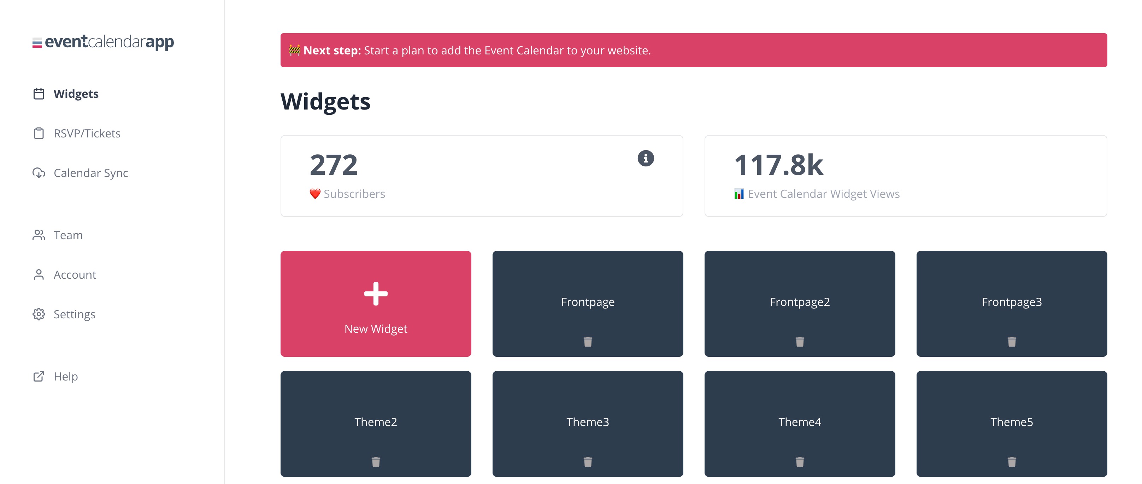The width and height of the screenshot is (1142, 484).
Task: Open the external Help link
Action: click(x=55, y=376)
